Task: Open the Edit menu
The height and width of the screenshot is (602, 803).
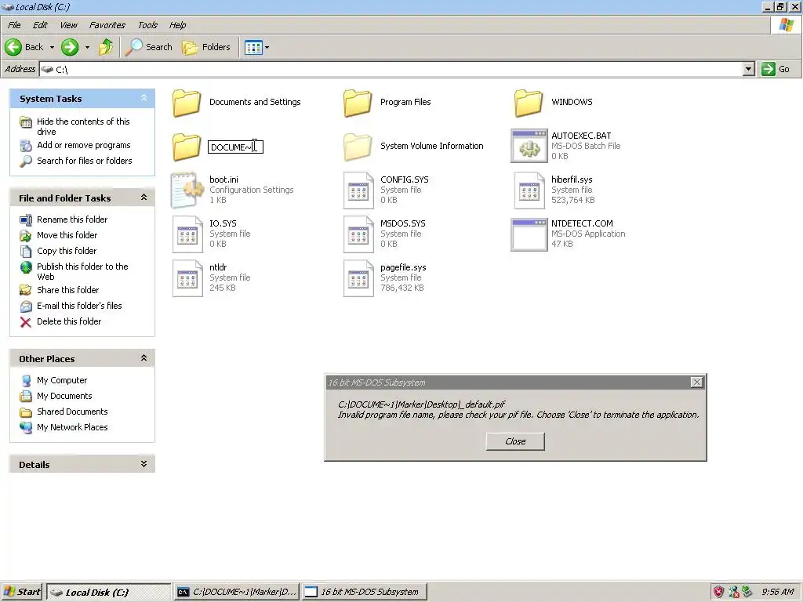Action: point(40,25)
